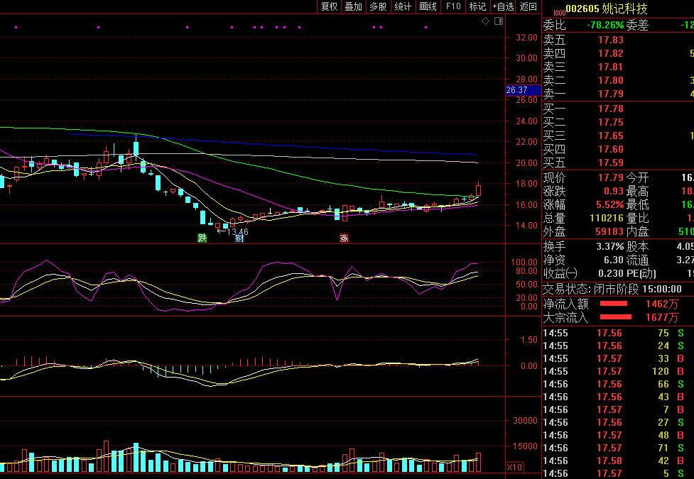Image resolution: width=694 pixels, height=479 pixels.
Task: Click the 换手 turnover value 3.37%
Action: click(x=610, y=246)
